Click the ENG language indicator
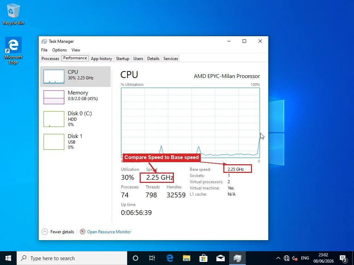Screen dimensions: 354x265 (x=305, y=258)
